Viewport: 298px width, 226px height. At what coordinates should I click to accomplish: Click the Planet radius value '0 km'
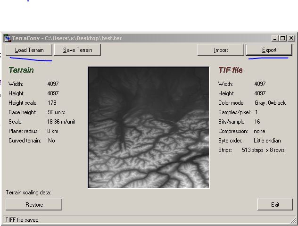[x=53, y=131]
